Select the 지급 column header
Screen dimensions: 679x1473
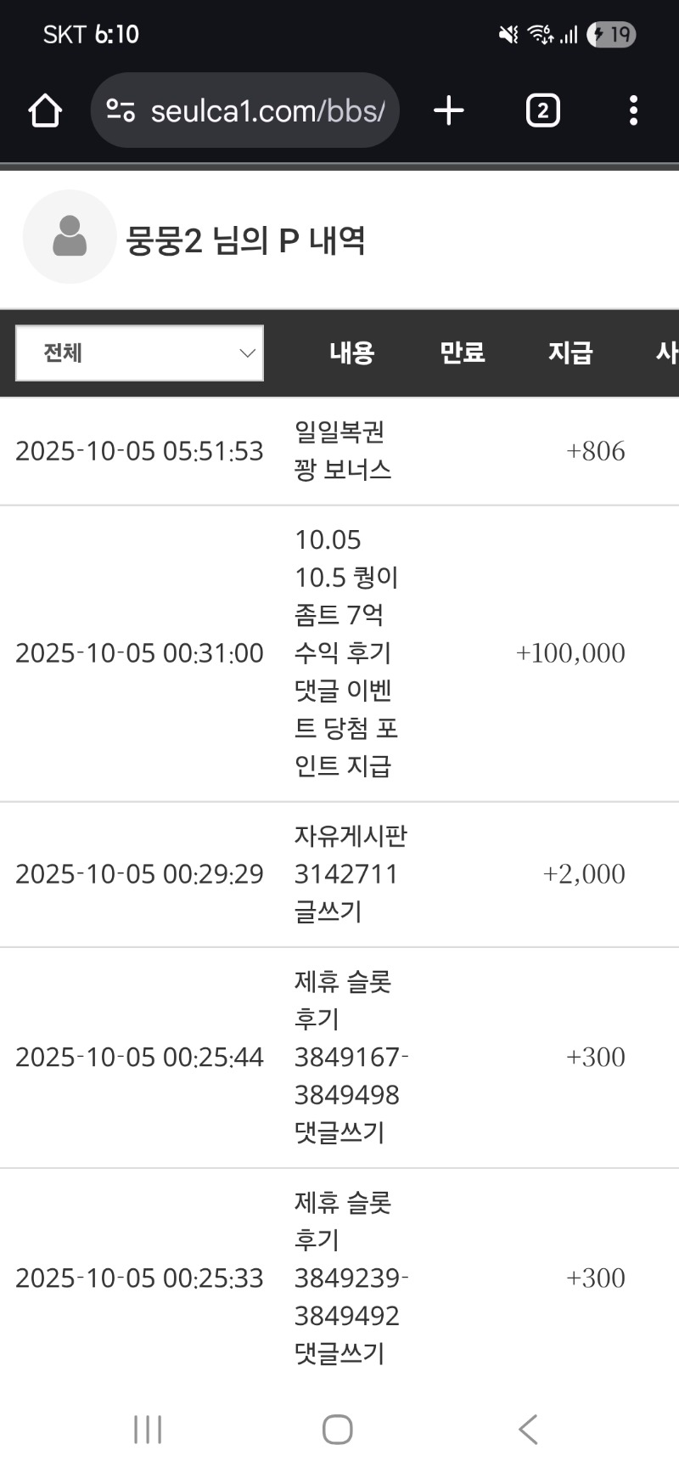[570, 353]
